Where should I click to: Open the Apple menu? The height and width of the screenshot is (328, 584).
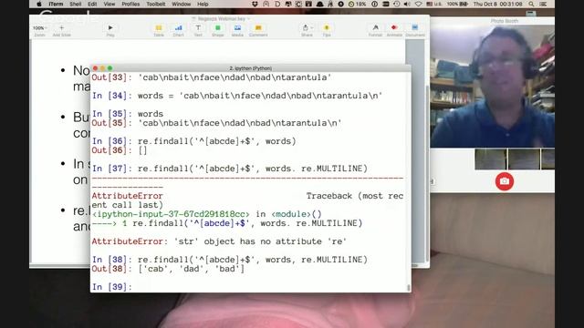click(39, 4)
